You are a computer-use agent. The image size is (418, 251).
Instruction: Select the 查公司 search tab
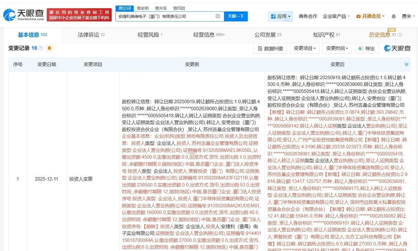click(x=125, y=8)
